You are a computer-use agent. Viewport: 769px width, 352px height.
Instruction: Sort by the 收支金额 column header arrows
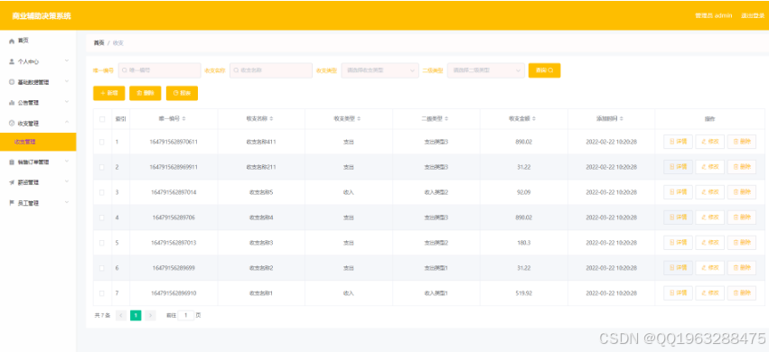(x=534, y=119)
